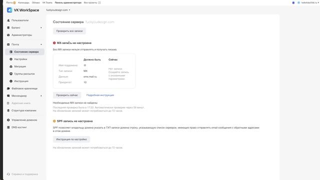Open Все проекты in top bar
320x180 pixels.
(x=90, y=2)
